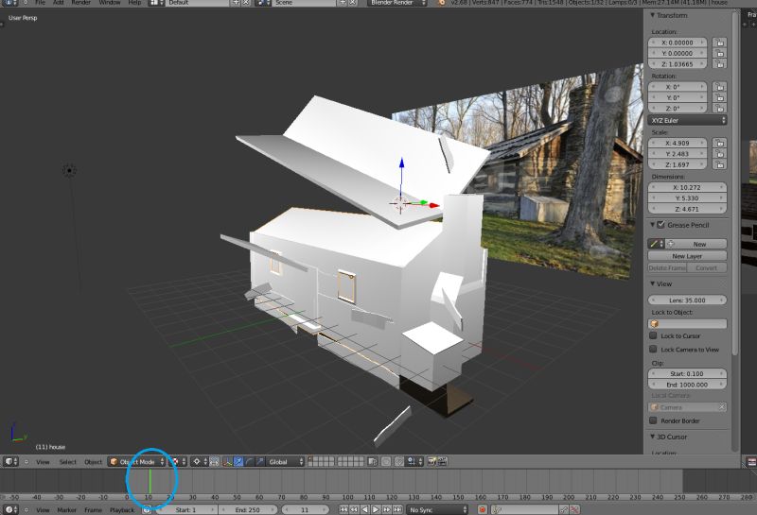Open the No Sync playback dropdown
The width and height of the screenshot is (757, 515).
click(437, 509)
